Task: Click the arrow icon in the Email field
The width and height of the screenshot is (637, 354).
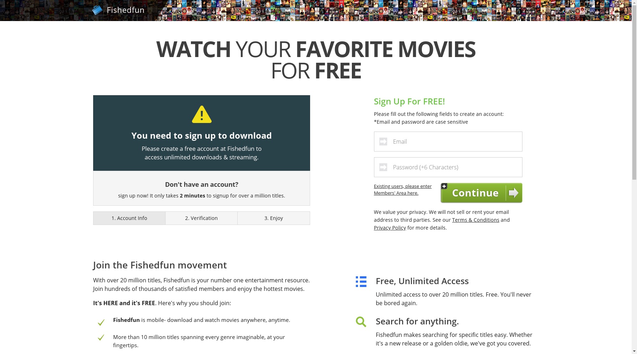Action: 383,142
